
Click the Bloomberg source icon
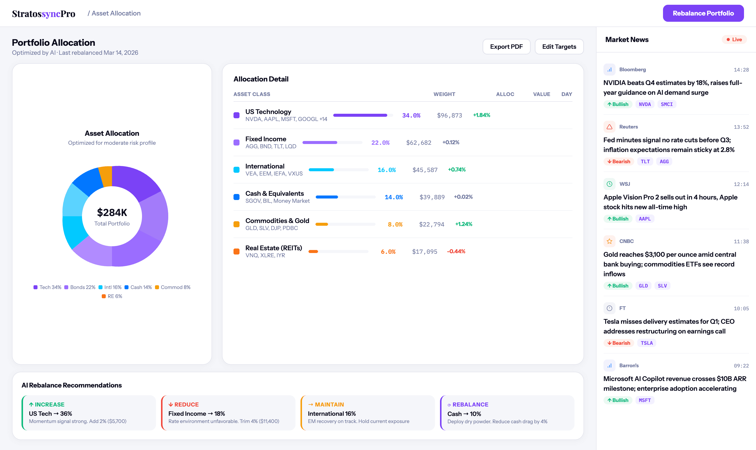[x=609, y=69]
